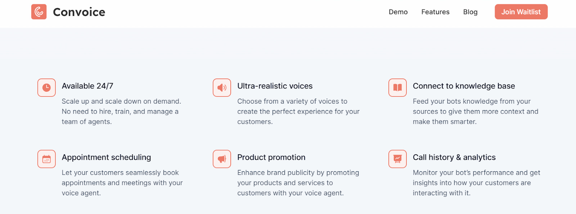The image size is (576, 214).
Task: Click the Convoice brand name text
Action: click(79, 12)
